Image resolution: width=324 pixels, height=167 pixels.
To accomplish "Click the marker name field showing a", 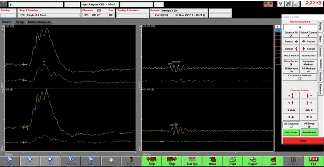I will tap(300, 27).
